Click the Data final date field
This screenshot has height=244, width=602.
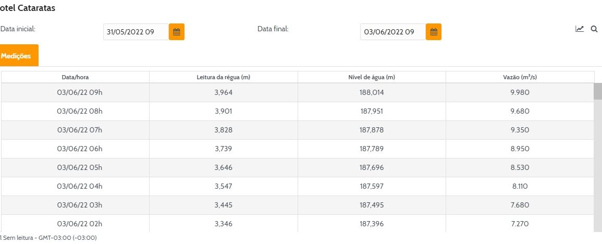(x=392, y=32)
